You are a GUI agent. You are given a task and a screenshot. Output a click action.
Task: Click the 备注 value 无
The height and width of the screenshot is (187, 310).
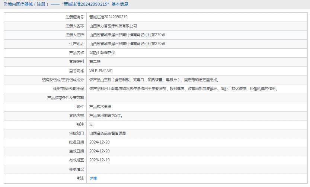point(91,124)
